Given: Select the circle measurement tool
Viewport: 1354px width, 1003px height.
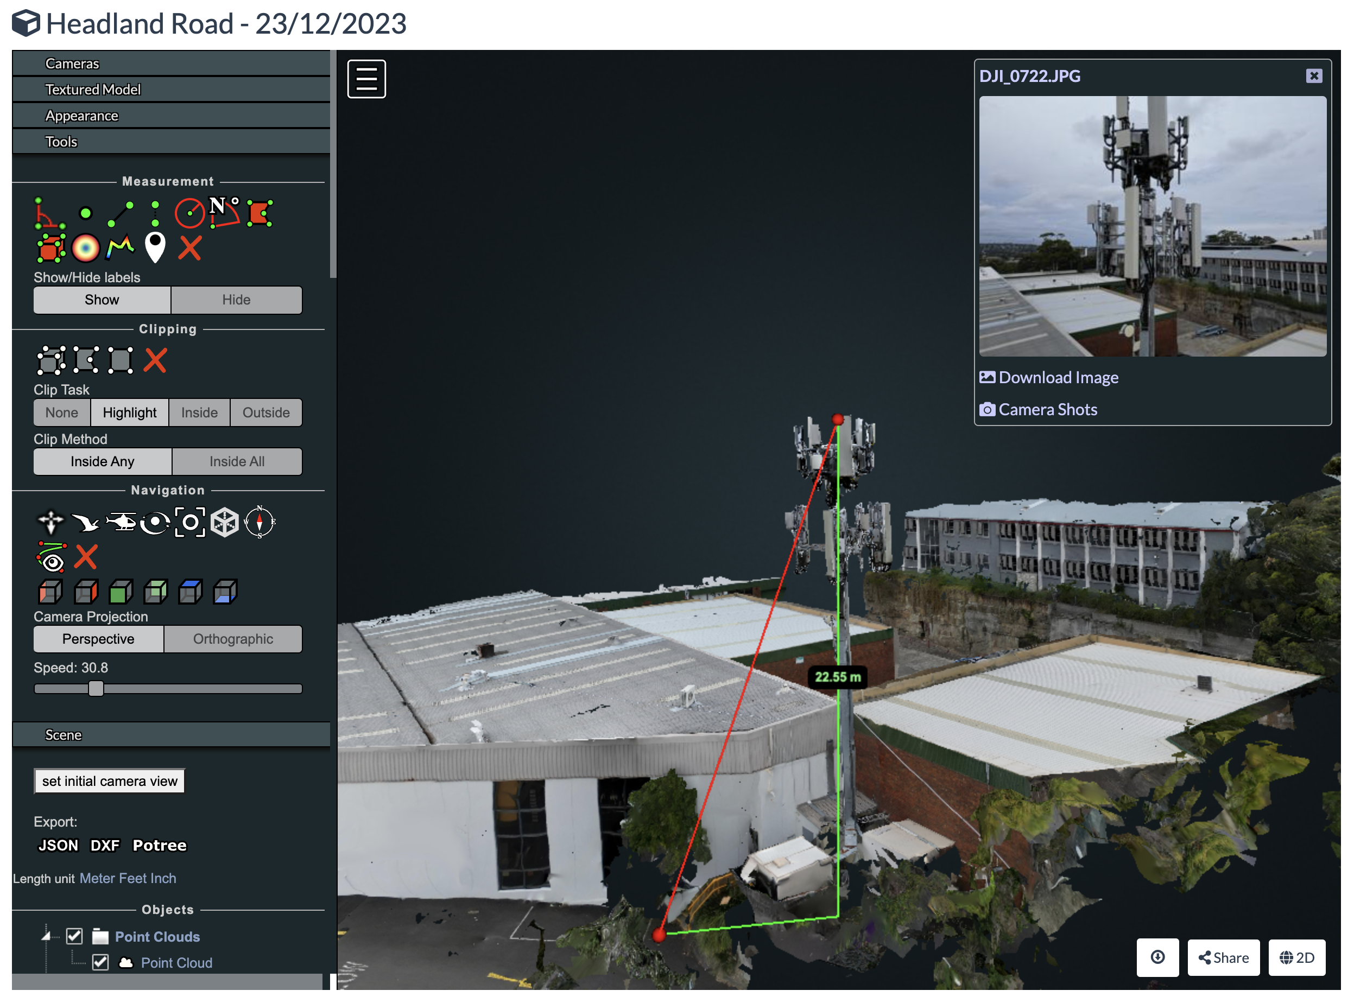Looking at the screenshot, I should [190, 214].
